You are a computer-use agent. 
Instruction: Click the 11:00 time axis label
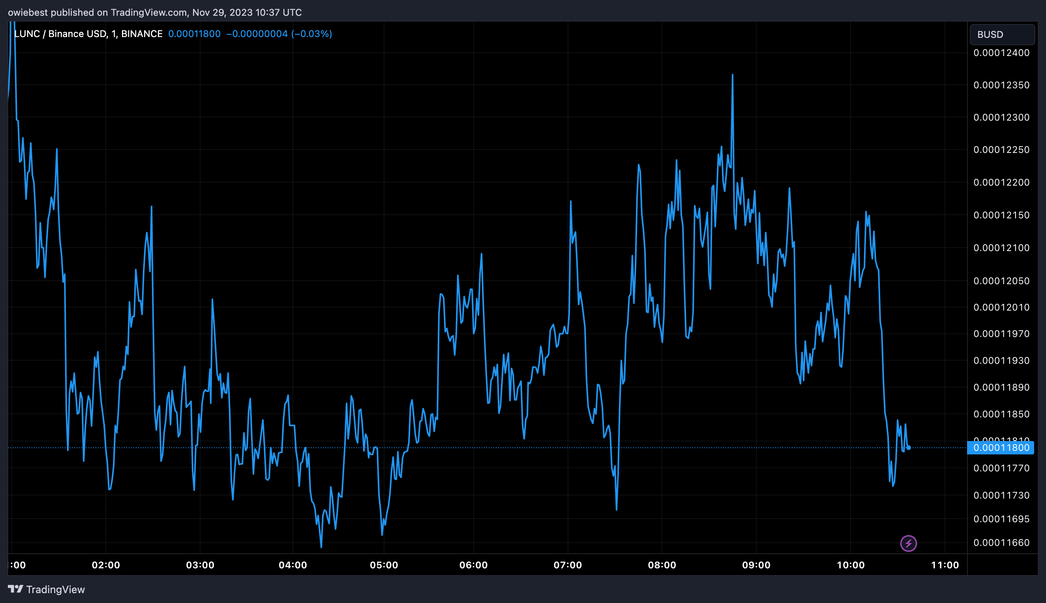pyautogui.click(x=945, y=565)
